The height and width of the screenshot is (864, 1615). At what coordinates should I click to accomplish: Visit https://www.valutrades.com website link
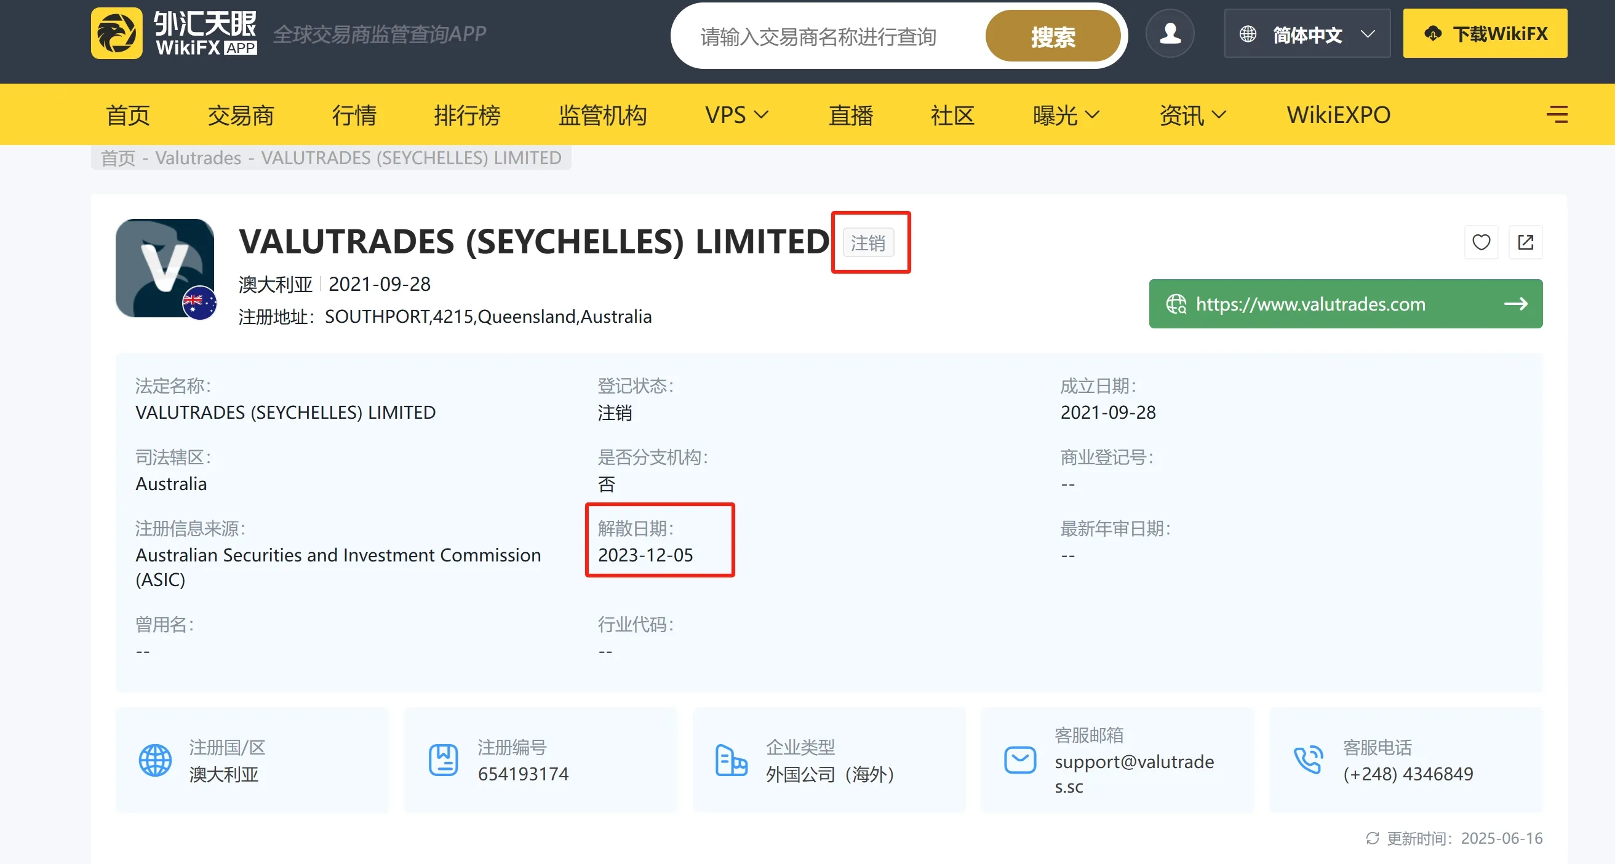(x=1346, y=304)
